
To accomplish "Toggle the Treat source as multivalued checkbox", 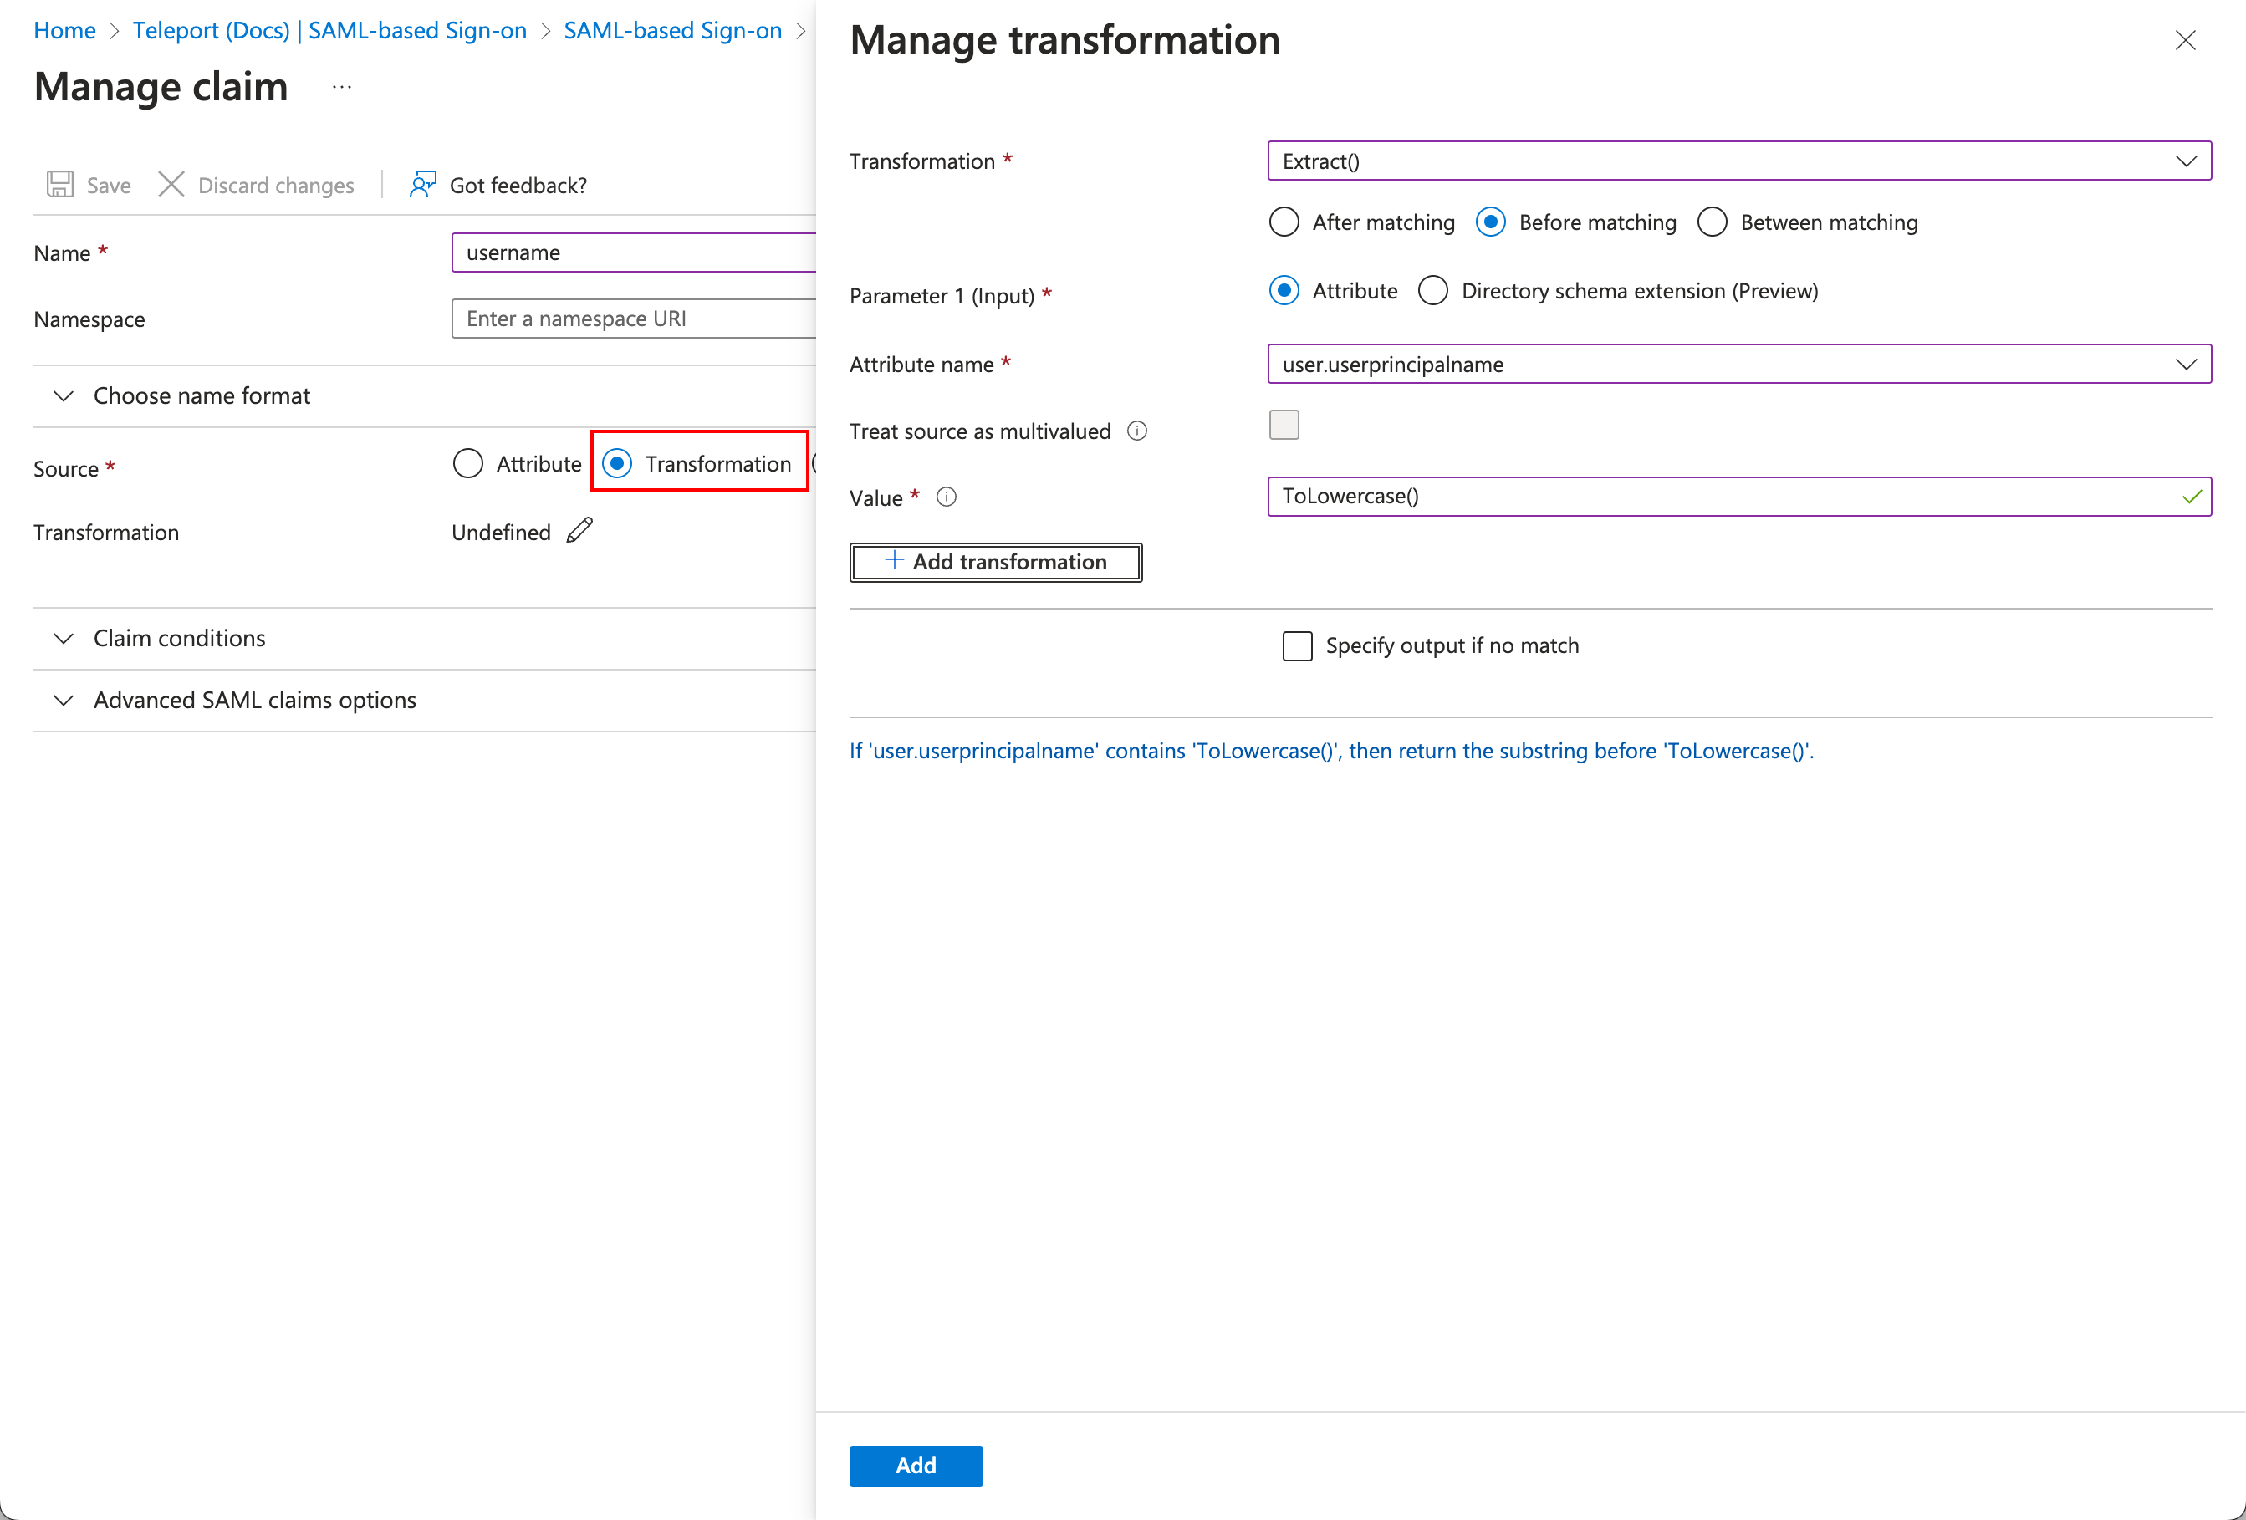I will 1283,427.
